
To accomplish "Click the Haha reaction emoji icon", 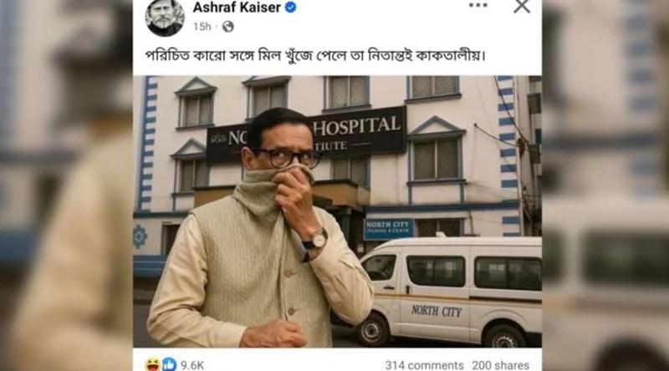I will coord(152,365).
